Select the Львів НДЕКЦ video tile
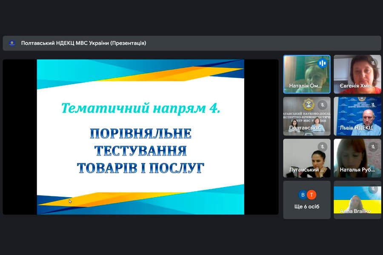The width and height of the screenshot is (383, 255). coord(357,116)
